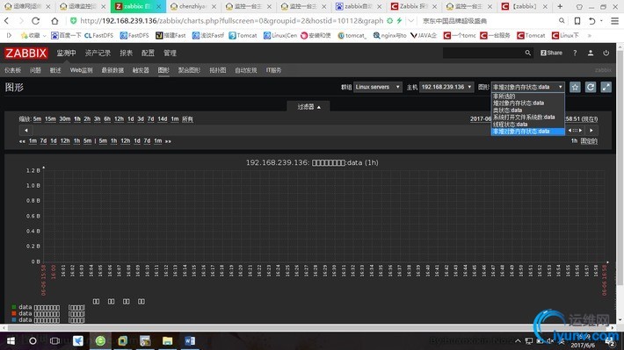This screenshot has height=350, width=624.
Task: Switch to the chenzhiyan browser tab
Action: click(x=192, y=6)
